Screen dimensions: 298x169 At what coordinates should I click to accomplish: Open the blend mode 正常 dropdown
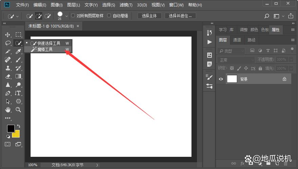point(236,60)
